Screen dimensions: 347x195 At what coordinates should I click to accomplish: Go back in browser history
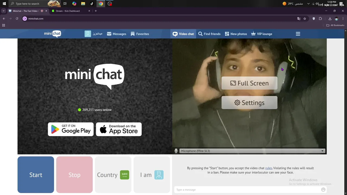pyautogui.click(x=4, y=19)
